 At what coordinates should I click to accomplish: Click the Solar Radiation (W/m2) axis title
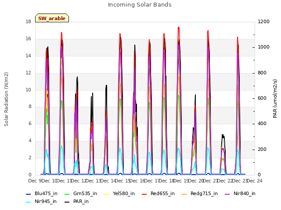click(6, 99)
